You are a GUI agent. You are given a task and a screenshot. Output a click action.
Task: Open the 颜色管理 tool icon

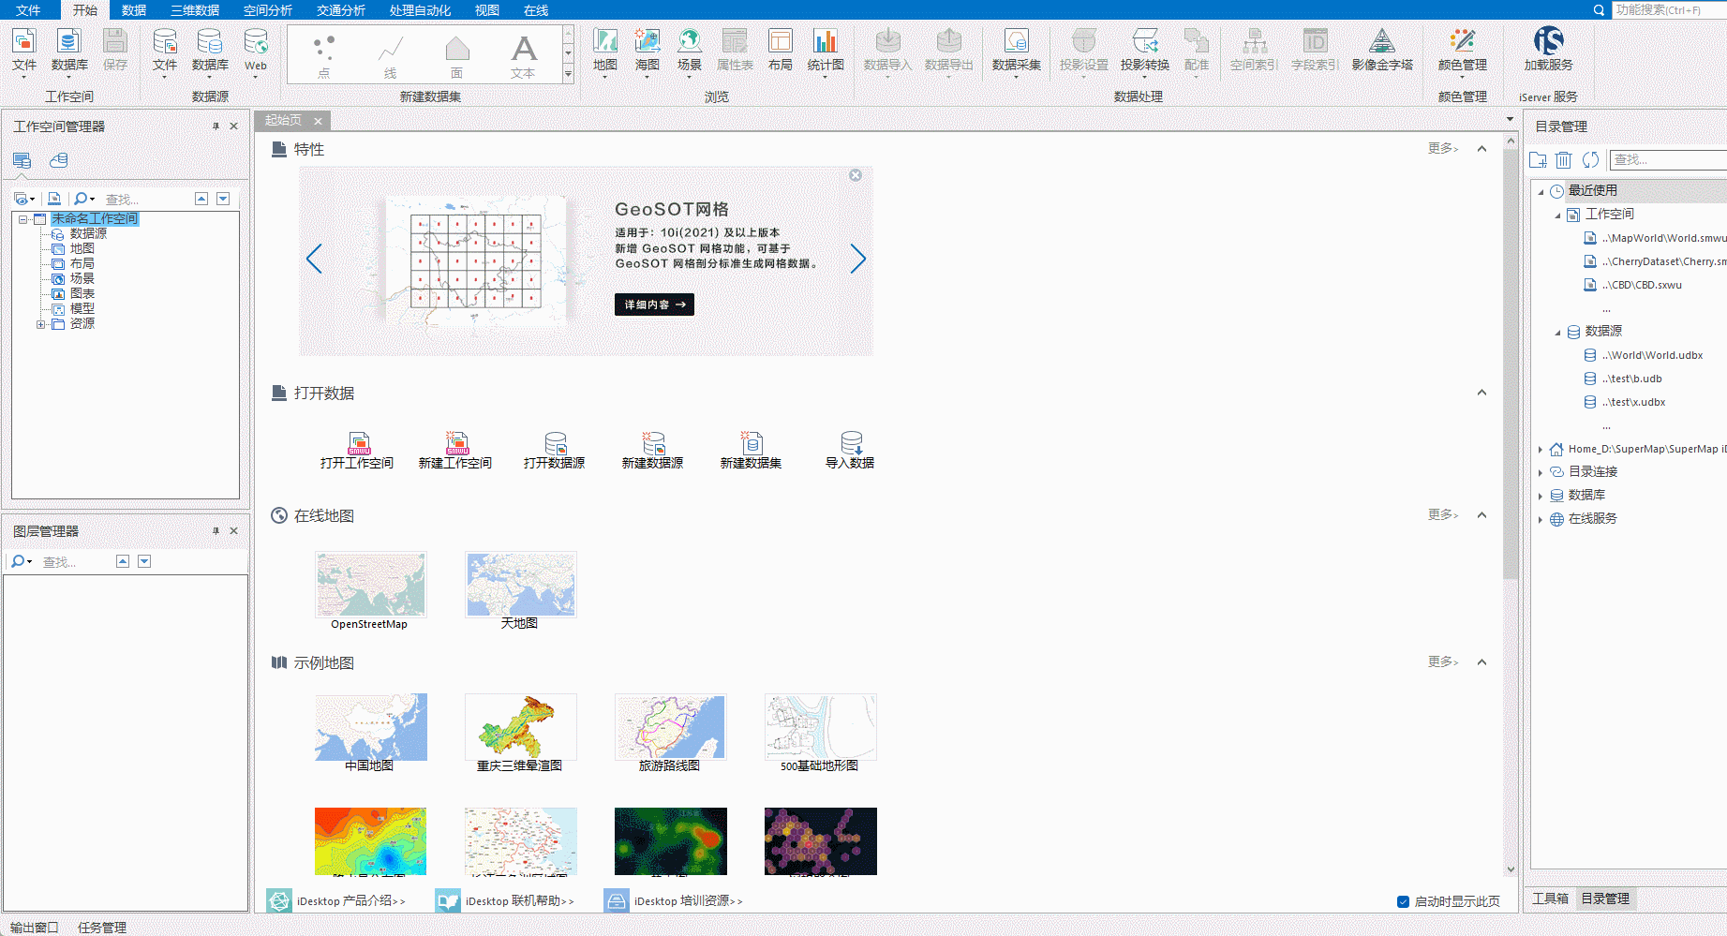pos(1463,42)
